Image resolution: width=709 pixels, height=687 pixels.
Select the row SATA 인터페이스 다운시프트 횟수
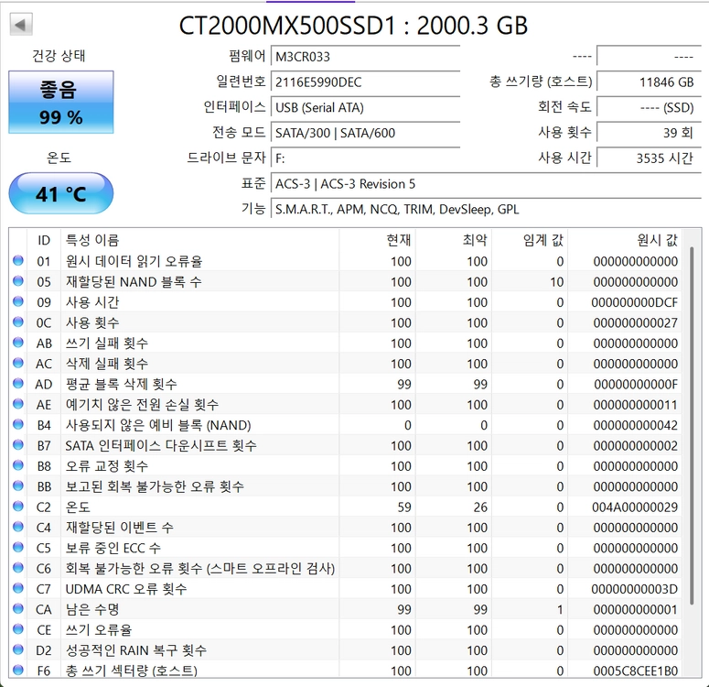pyautogui.click(x=346, y=445)
